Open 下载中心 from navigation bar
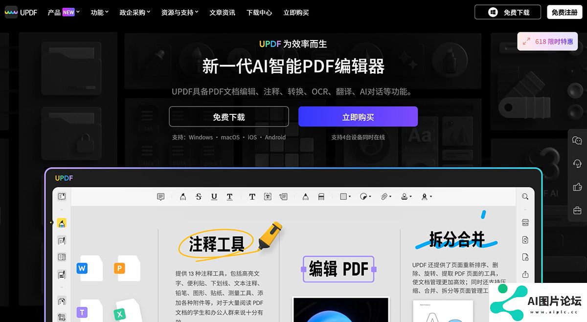Screen dimensions: 587x322 [259, 12]
